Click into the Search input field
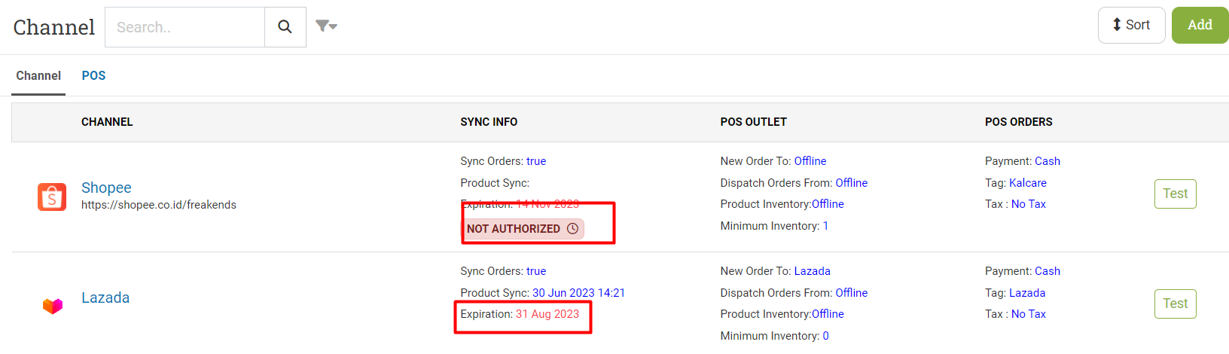Viewport: 1229px width, 354px height. (185, 27)
